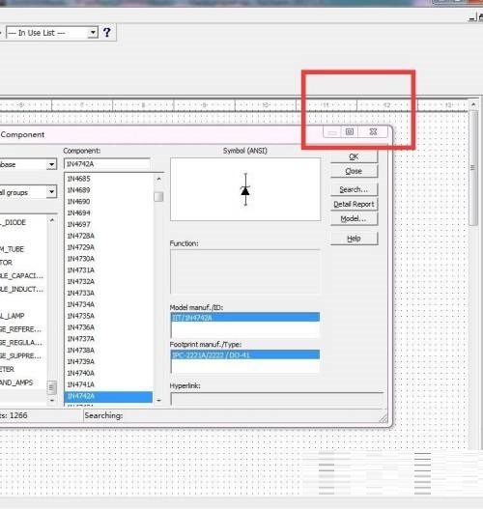Image resolution: width=483 pixels, height=509 pixels.
Task: Click the Component name input field
Action: [x=107, y=164]
